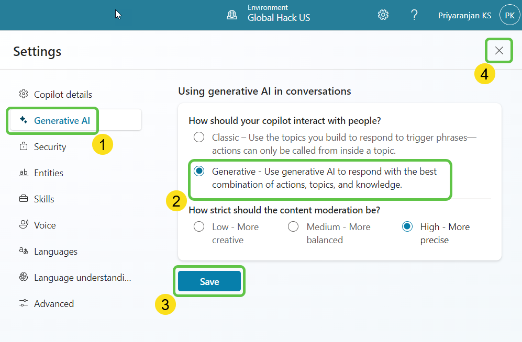Go to the Entities settings section
Screen dimensions: 522x342
[49, 173]
